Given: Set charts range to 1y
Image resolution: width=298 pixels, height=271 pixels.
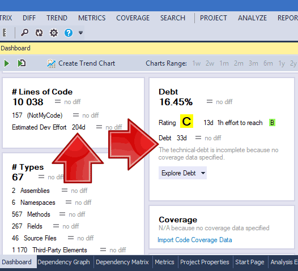Looking at the screenshot, I should [x=282, y=63].
